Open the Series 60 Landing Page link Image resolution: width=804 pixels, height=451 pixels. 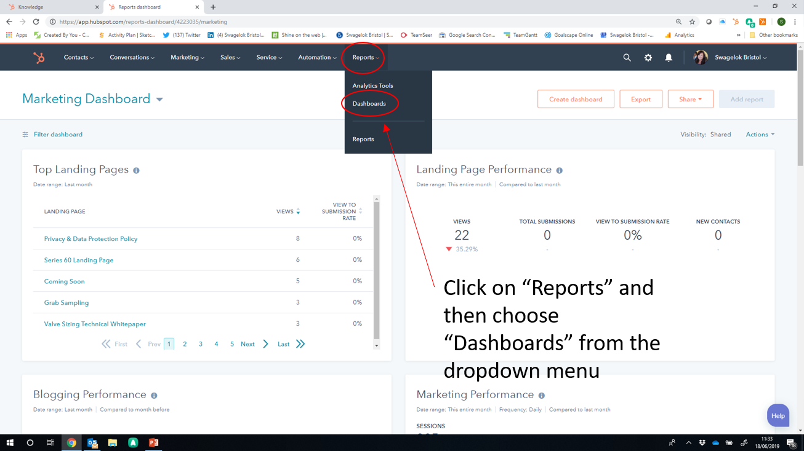(x=79, y=261)
